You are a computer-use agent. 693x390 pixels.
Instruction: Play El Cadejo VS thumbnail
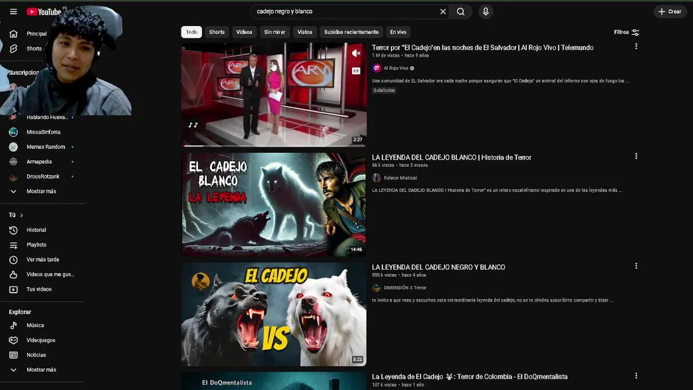click(x=273, y=314)
